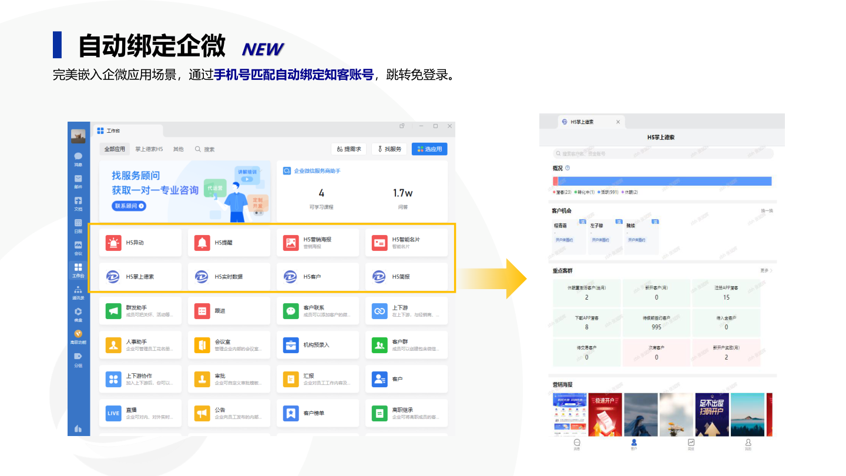The width and height of the screenshot is (846, 476).
Task: Open the 客户群 app
Action: point(407,345)
